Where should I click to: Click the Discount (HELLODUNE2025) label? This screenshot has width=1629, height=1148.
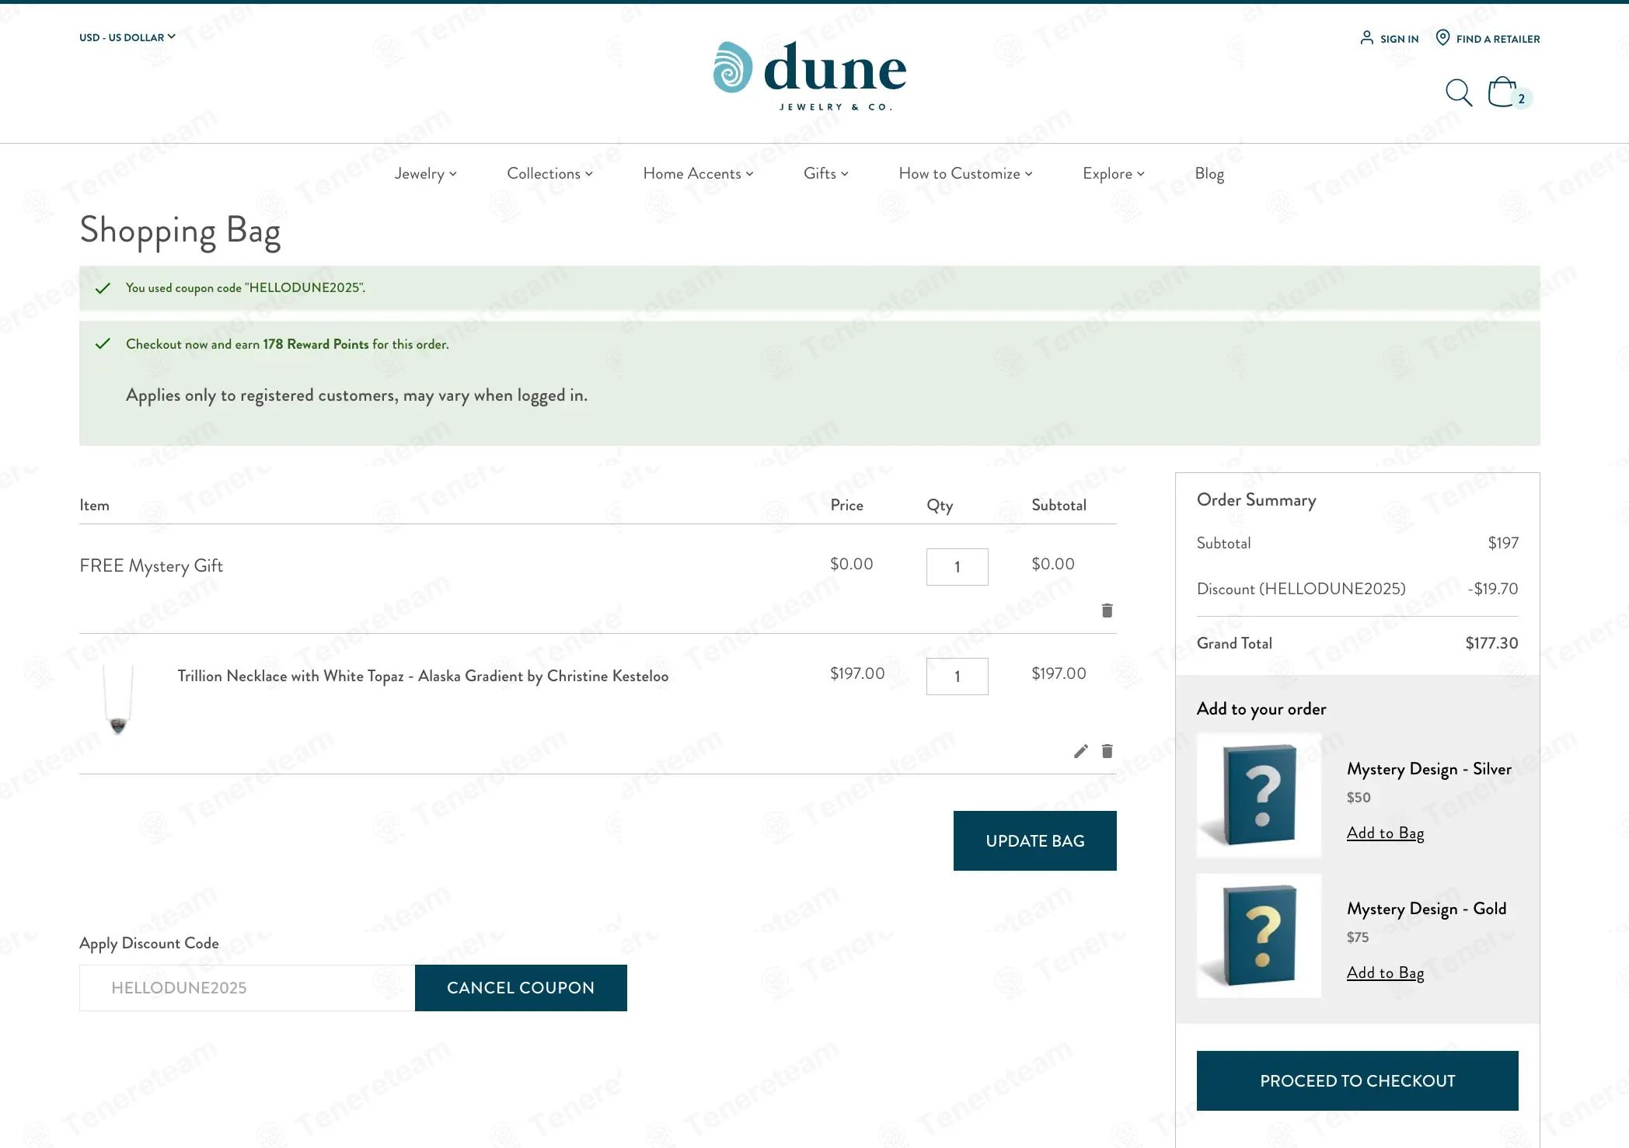pos(1301,589)
